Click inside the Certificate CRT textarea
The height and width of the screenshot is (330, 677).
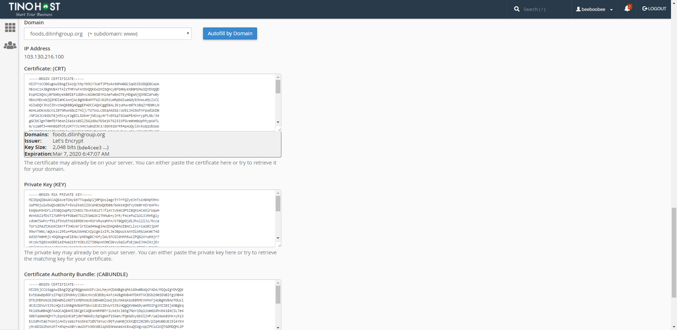pos(150,102)
